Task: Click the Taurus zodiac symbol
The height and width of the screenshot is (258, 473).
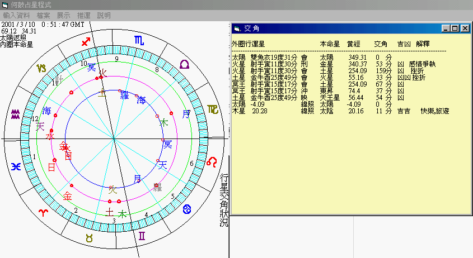Action: pos(90,238)
